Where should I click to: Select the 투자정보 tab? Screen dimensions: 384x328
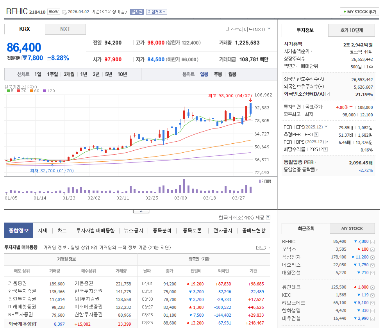pos(305,30)
